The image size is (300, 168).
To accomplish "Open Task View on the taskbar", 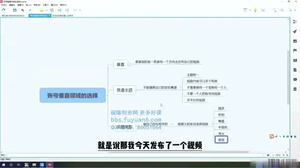I will 19,165.
